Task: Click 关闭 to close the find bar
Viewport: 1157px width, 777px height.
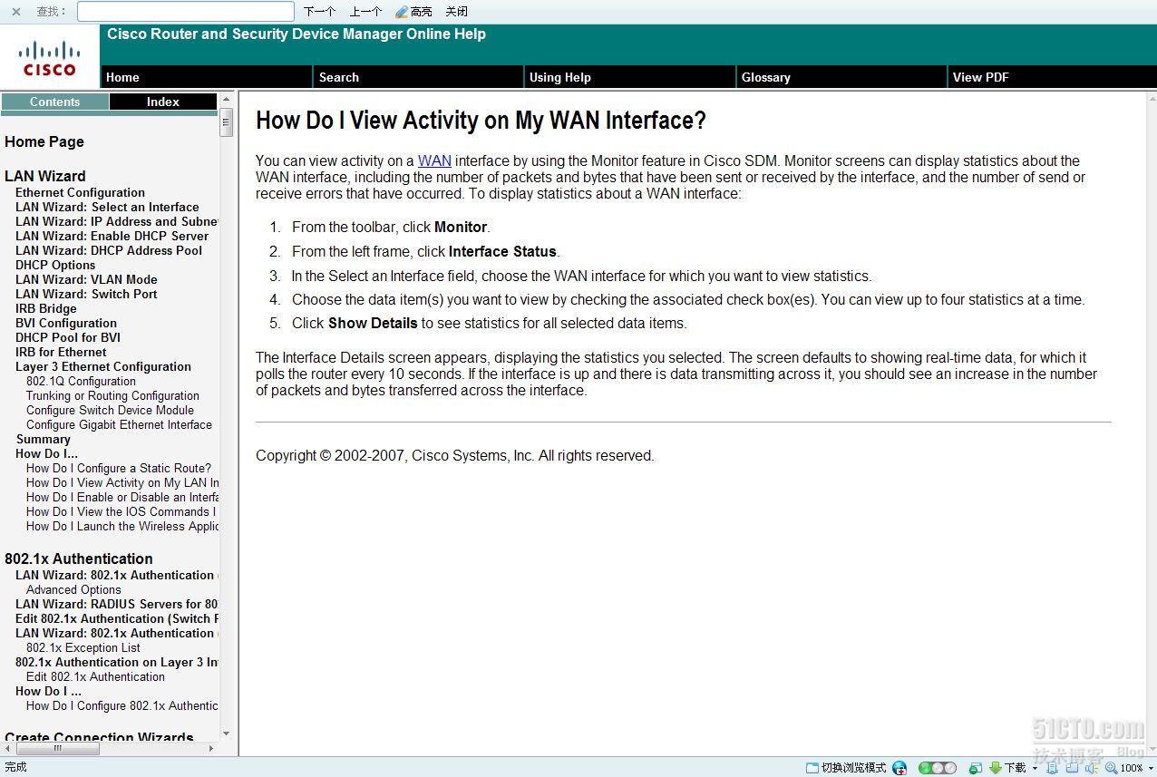Action: tap(457, 12)
